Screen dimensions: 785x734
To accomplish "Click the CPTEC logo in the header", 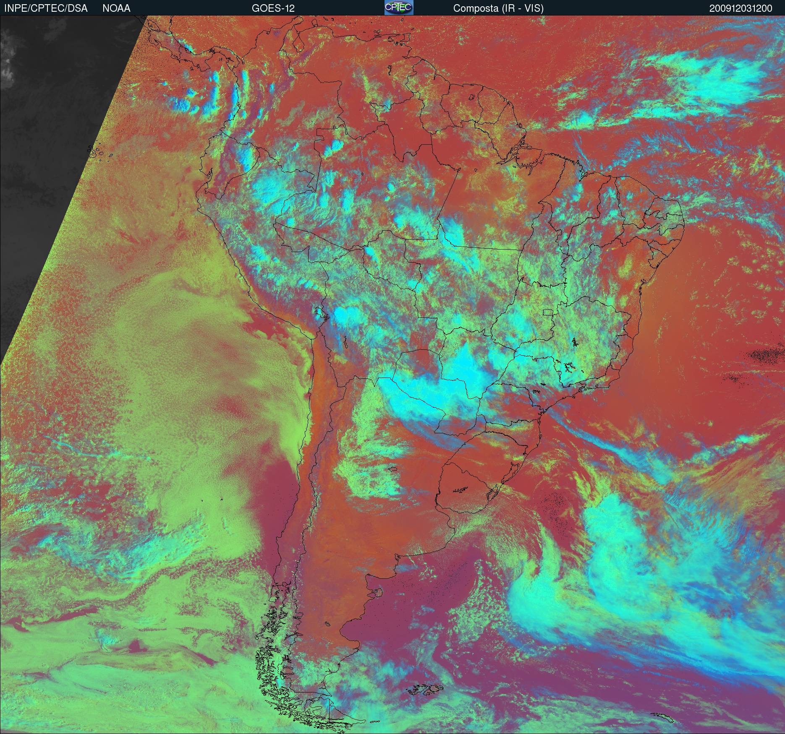I will (399, 8).
